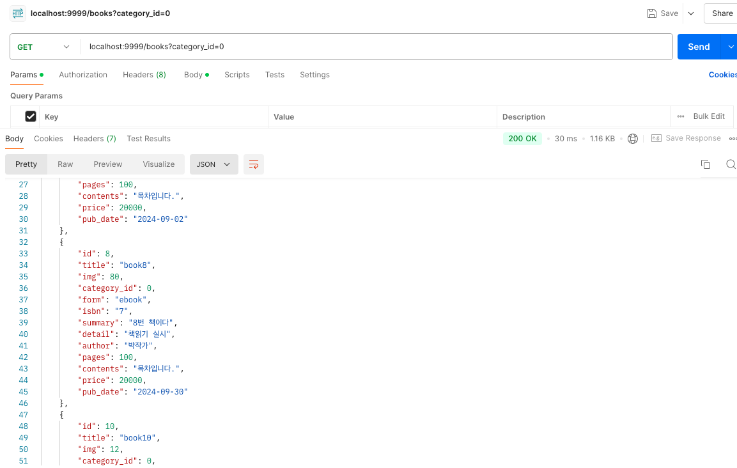Image resolution: width=737 pixels, height=468 pixels.
Task: Open the request Body tab
Action: tap(196, 75)
